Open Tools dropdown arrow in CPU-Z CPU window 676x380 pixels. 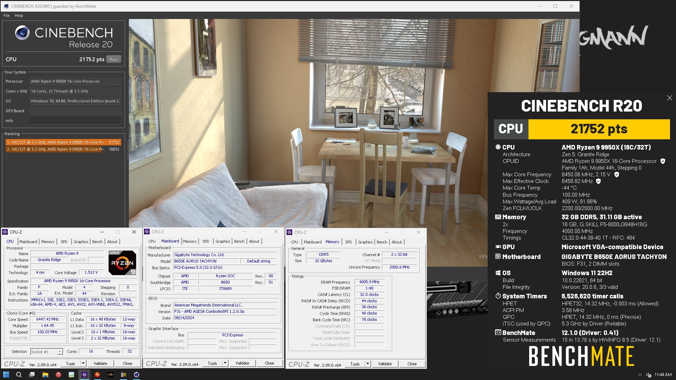pos(83,363)
